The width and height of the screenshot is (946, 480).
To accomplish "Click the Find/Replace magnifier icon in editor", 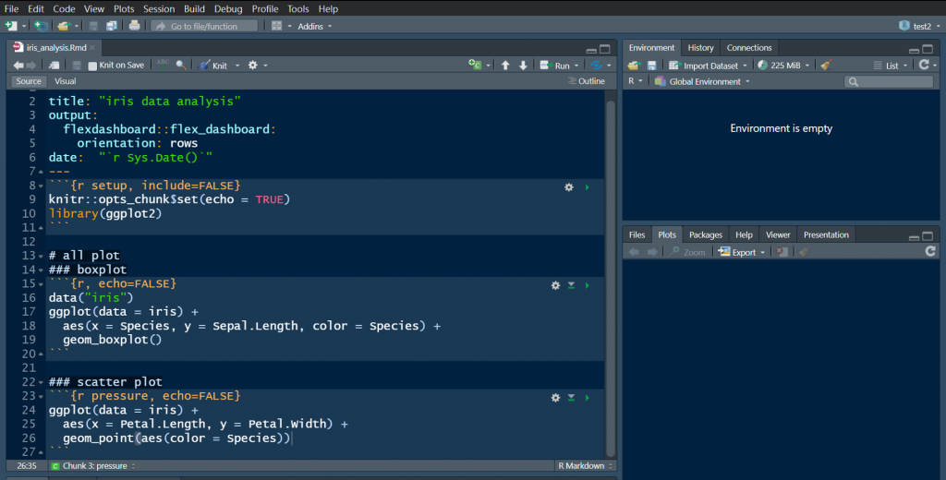I will 181,66.
